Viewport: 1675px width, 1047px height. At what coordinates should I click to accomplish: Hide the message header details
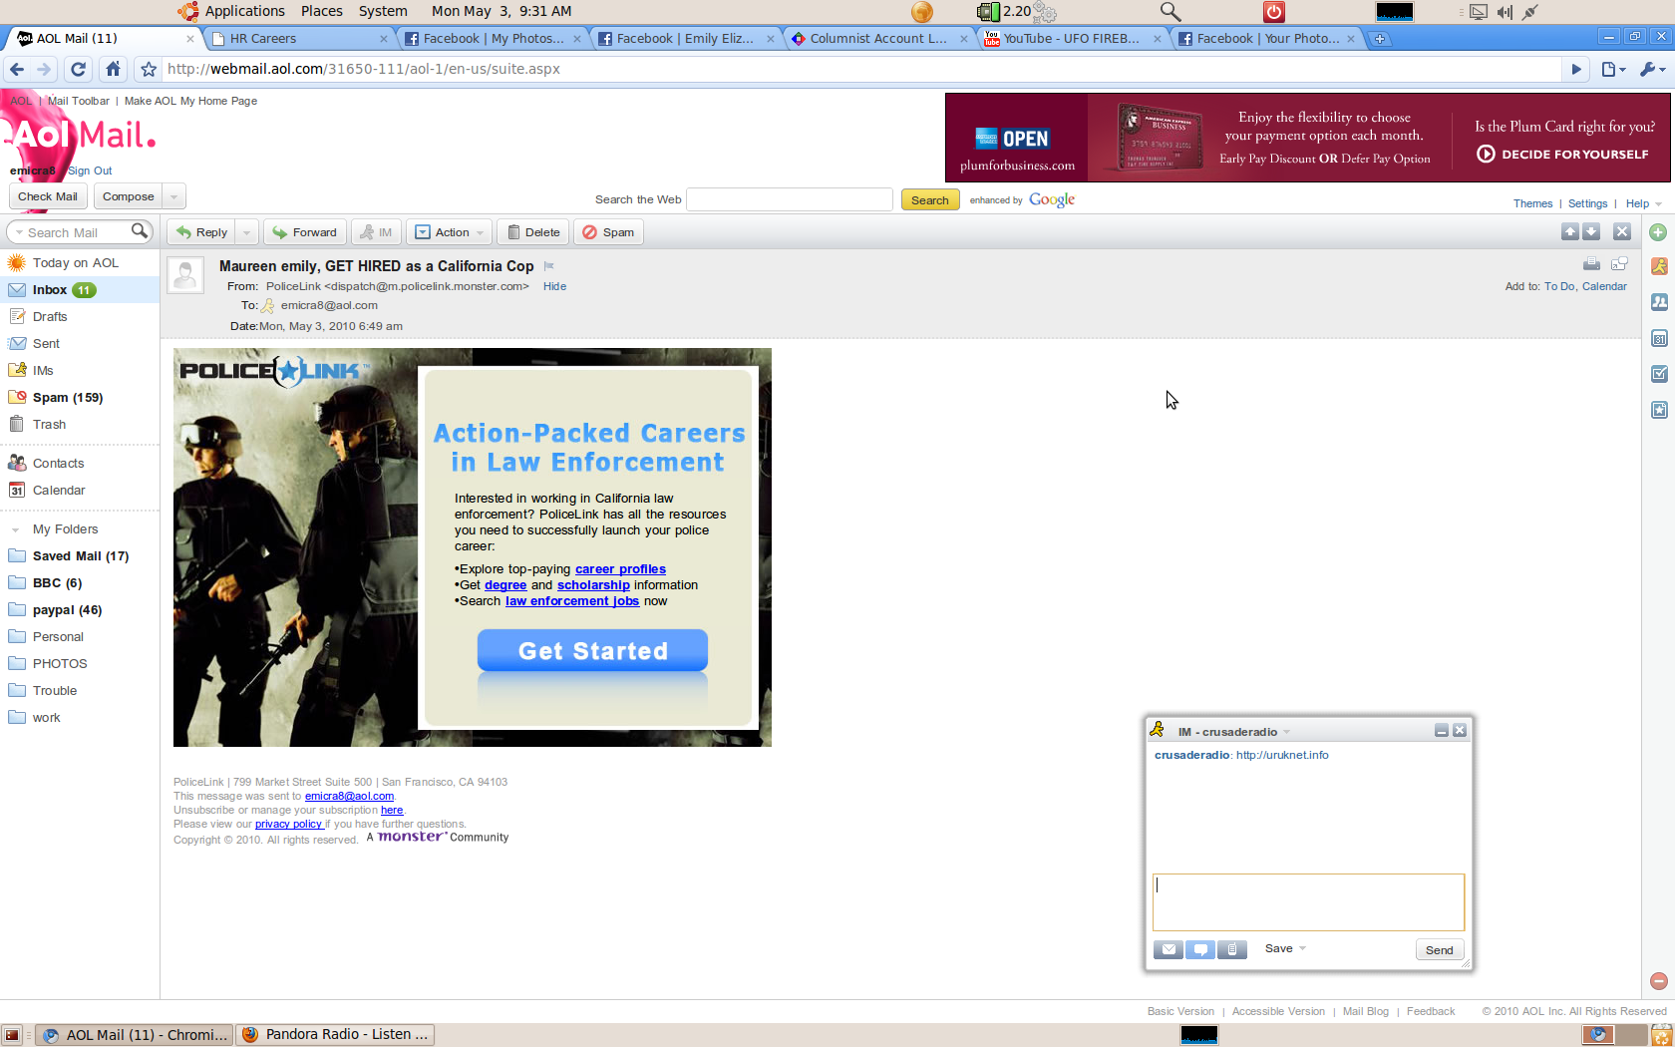click(x=554, y=286)
